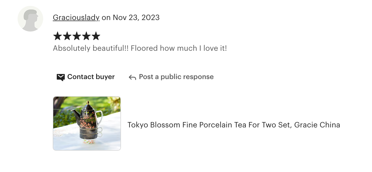Select the third star of the rating
The image size is (372, 172).
coord(76,36)
